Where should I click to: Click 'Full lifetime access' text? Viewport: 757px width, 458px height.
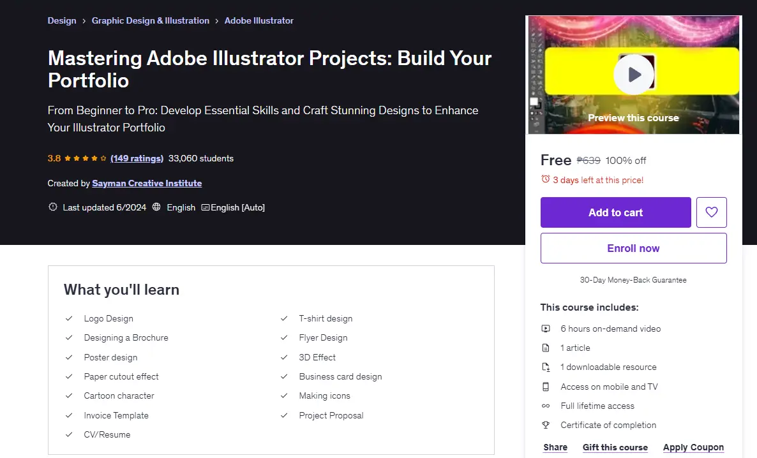coord(597,406)
